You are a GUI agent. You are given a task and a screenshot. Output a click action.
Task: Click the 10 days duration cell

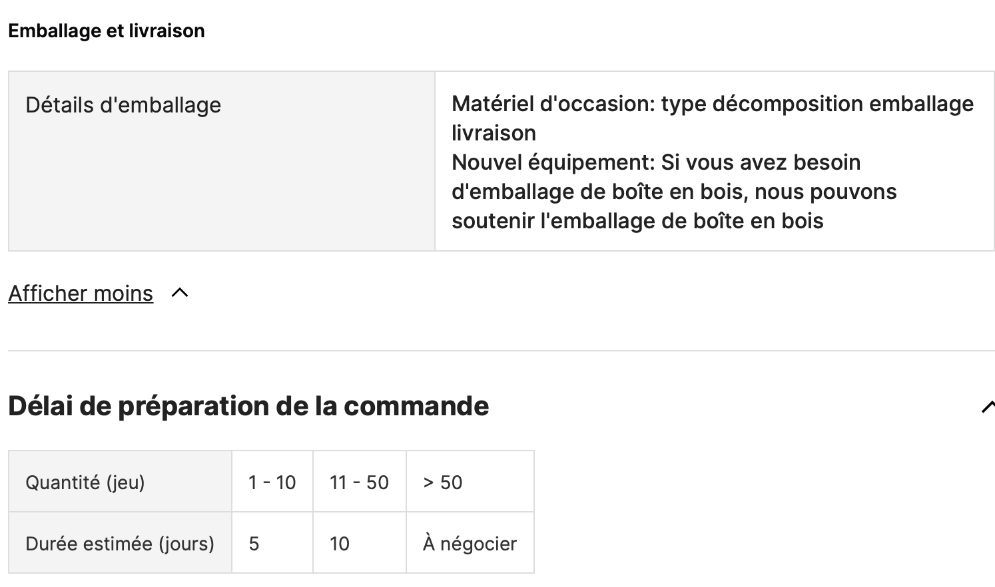pyautogui.click(x=360, y=543)
